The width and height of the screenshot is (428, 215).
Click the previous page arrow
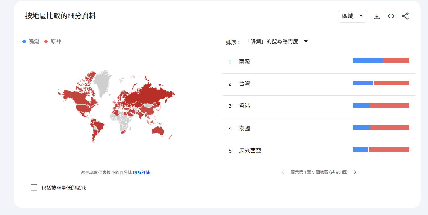pyautogui.click(x=283, y=172)
